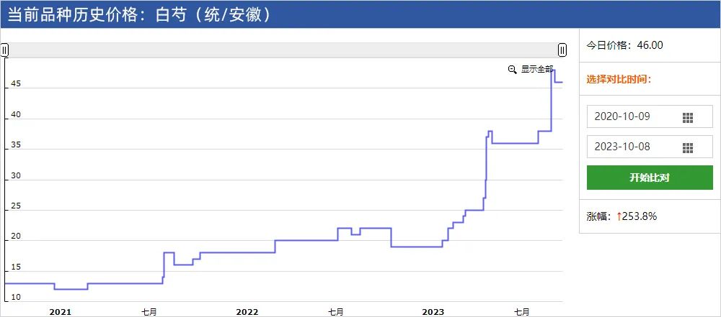Click the orange 选择对比时间 label
The height and width of the screenshot is (317, 721).
pos(619,79)
